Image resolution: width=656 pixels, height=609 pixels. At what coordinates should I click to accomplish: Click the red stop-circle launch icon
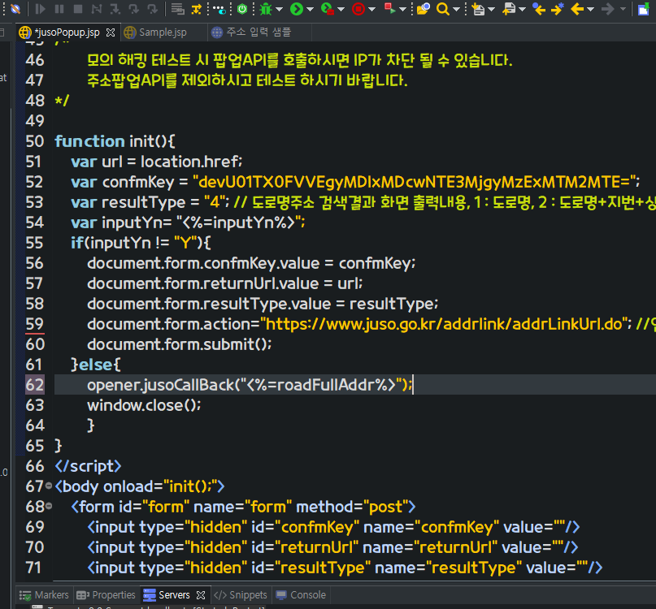click(x=358, y=9)
